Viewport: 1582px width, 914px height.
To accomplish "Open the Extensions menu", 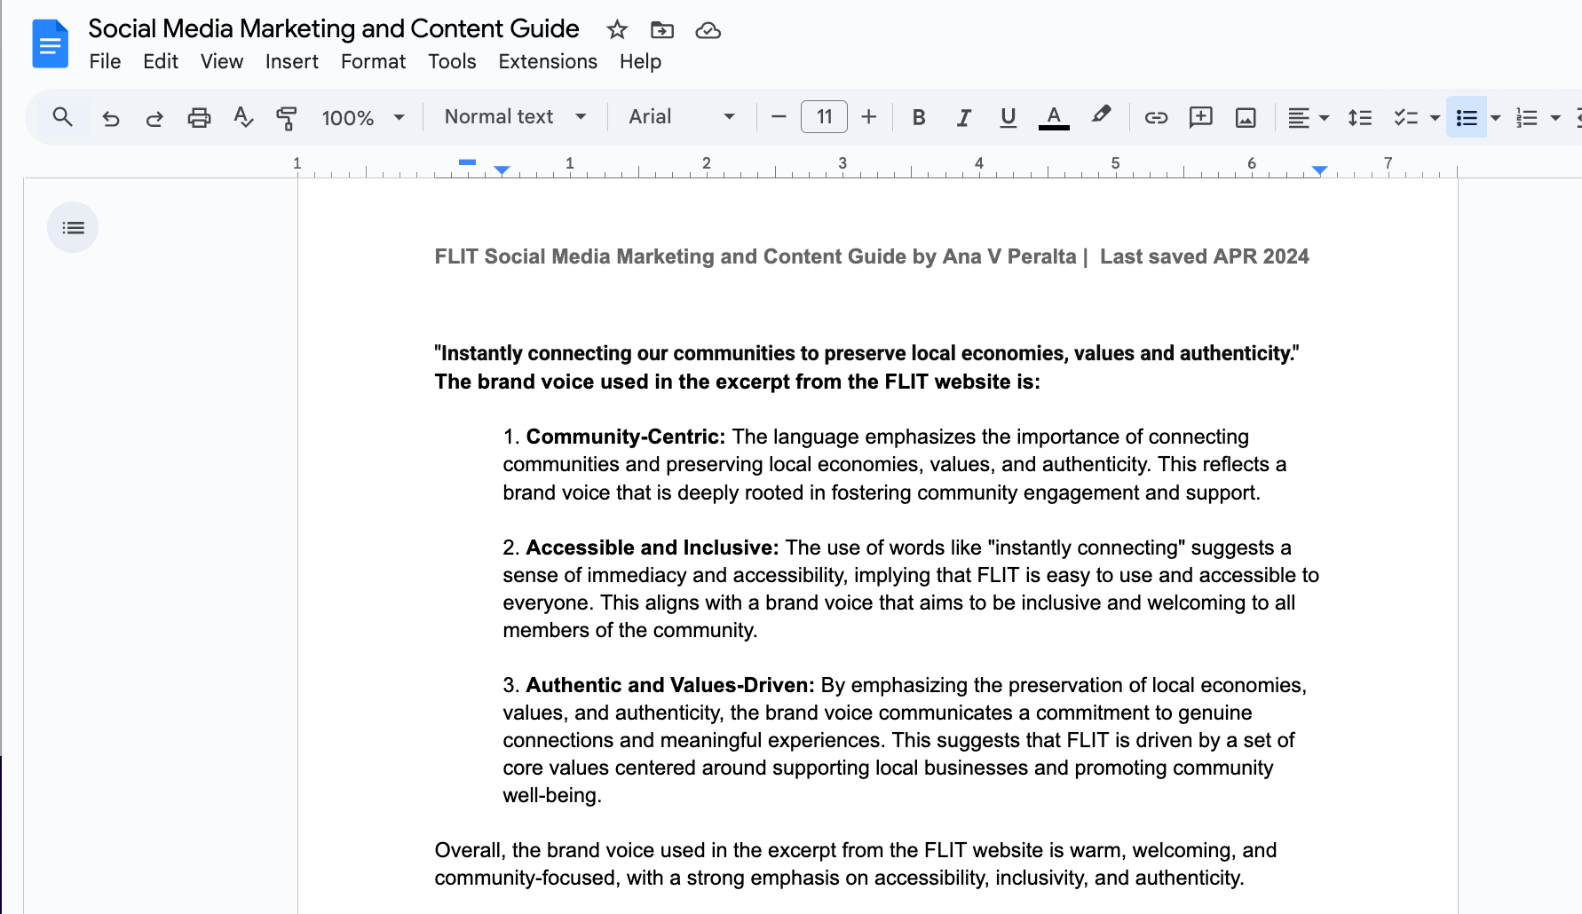I will [548, 61].
